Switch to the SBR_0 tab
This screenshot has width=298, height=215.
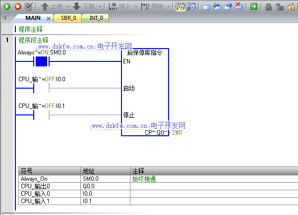pos(69,18)
